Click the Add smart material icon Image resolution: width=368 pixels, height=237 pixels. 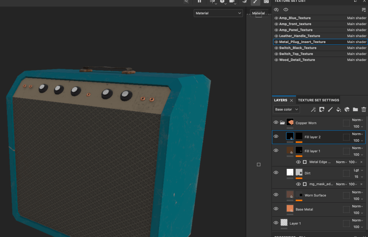347,109
